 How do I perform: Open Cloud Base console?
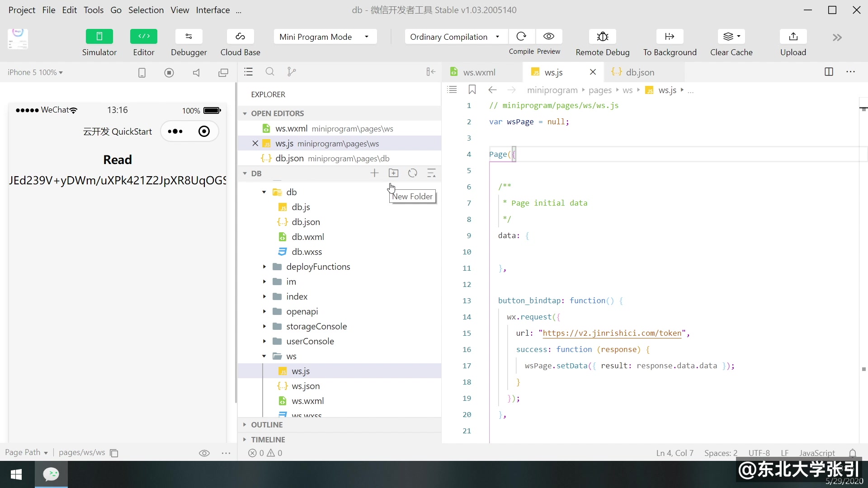click(240, 37)
